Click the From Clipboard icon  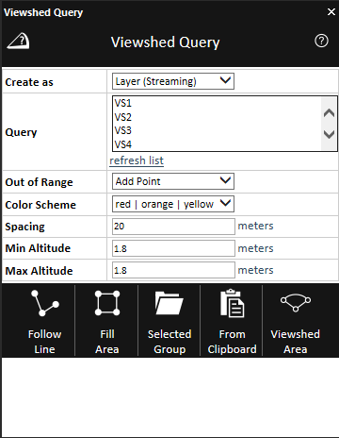232,303
